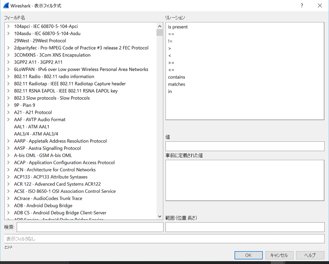Screen dimensions: 329x264
Task: Expand ACtrace AudioCodes Trunk Trace node
Action: click(8, 198)
